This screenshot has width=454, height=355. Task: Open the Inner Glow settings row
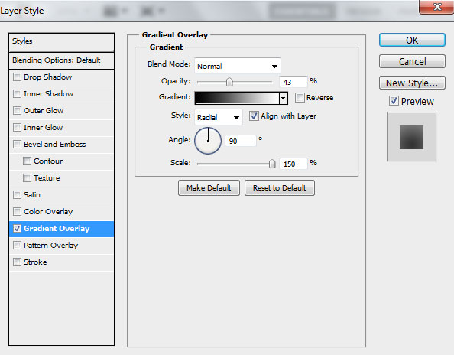tap(61, 128)
